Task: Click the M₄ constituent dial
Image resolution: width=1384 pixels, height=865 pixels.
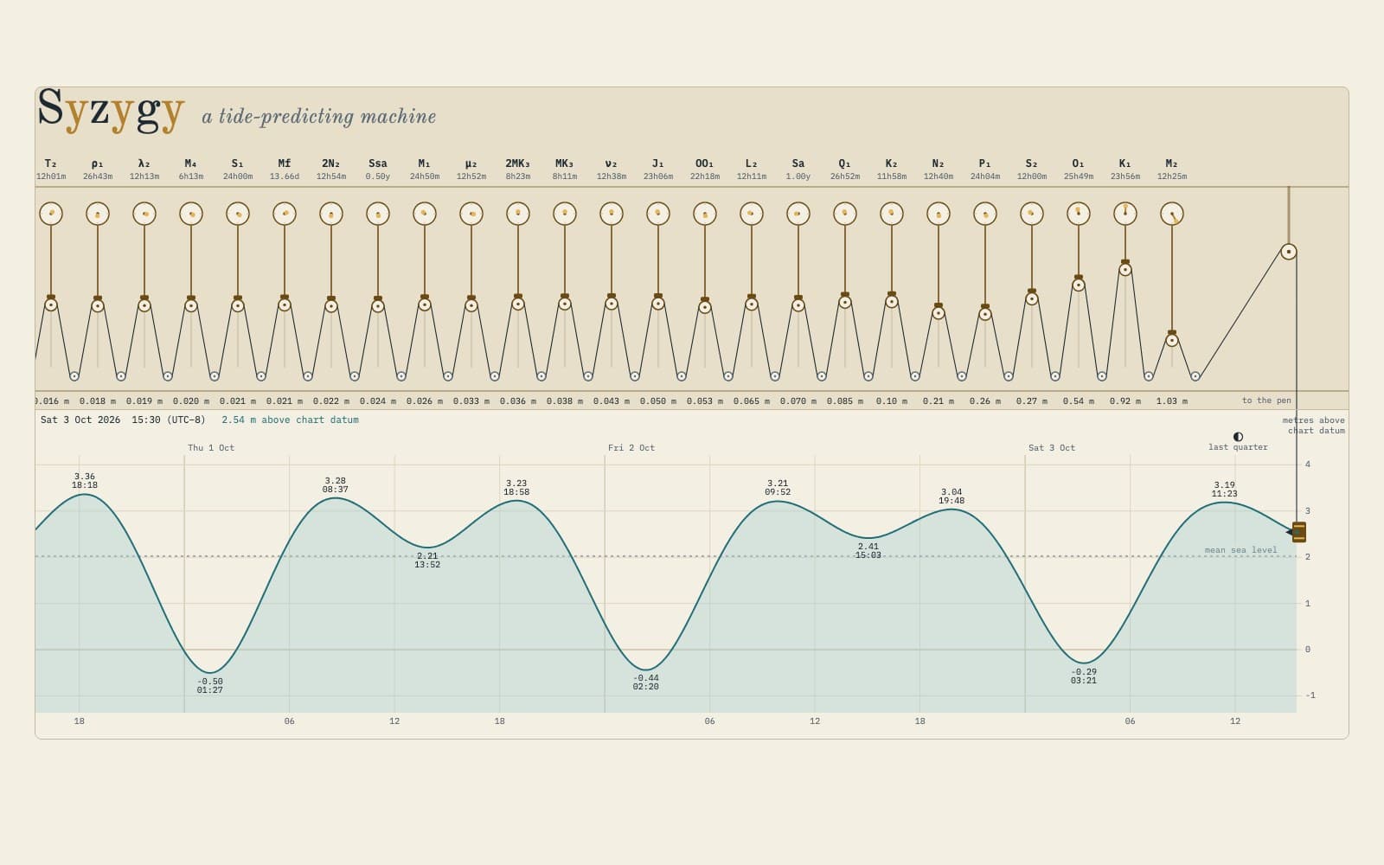Action: 191,214
